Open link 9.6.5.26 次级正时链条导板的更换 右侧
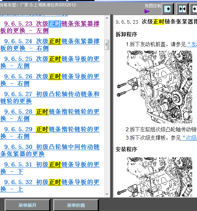The height and width of the screenshot is (211, 197). (x=50, y=80)
